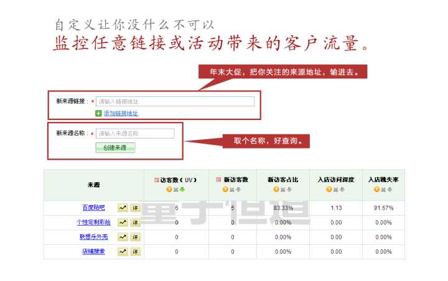448x281 pixels.
Task: Select the 1.13 visit depth value
Action: tap(336, 208)
